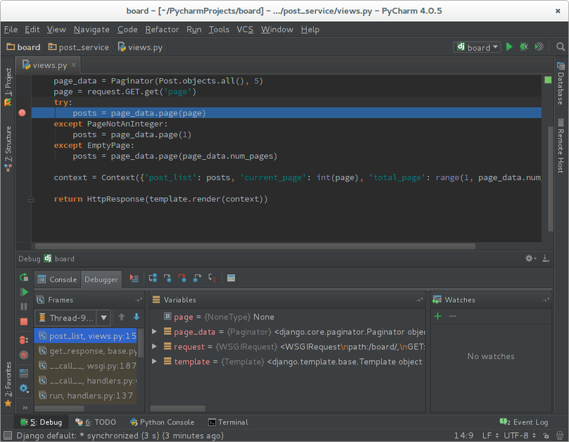Screen dimensions: 569x442
Task: Run the board configuration with green play button
Action: pos(509,47)
